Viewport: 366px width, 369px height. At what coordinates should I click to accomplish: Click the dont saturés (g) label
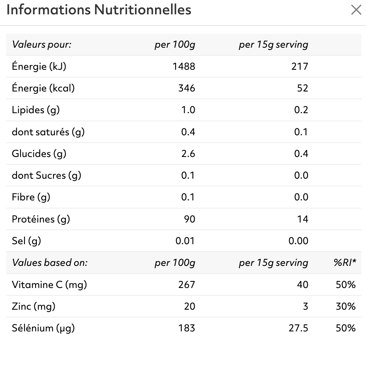(48, 132)
